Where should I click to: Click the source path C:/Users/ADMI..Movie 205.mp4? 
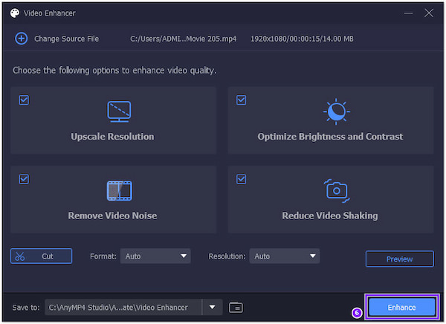[183, 39]
